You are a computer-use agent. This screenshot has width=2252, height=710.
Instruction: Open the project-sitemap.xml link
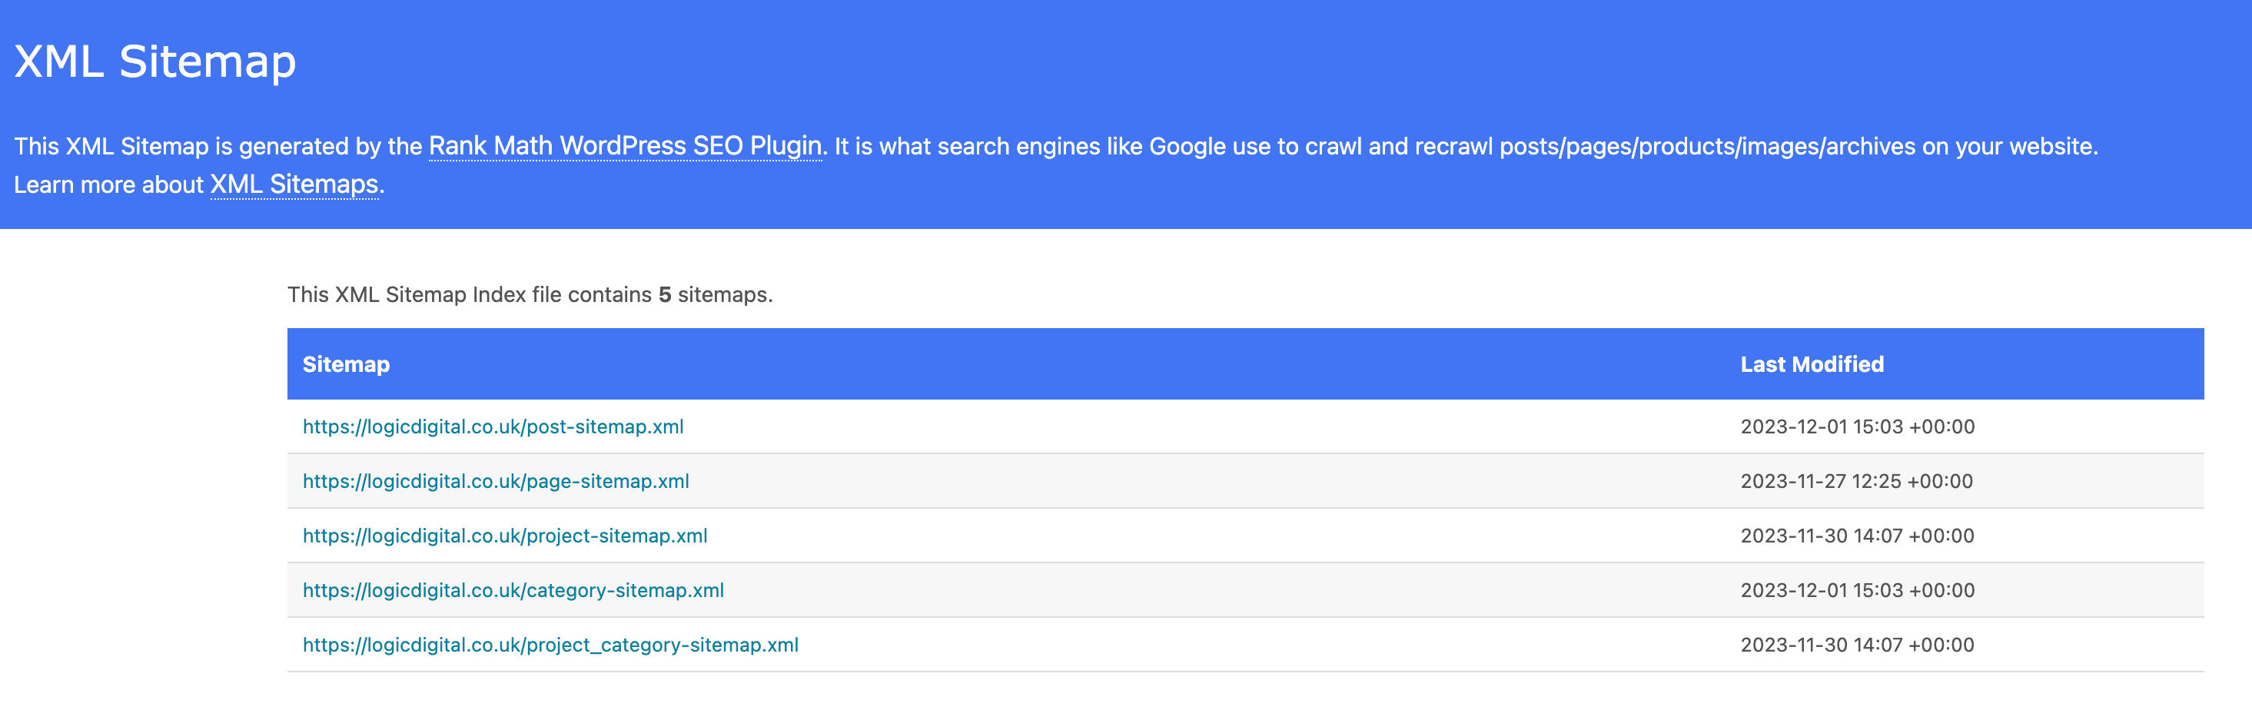coord(505,536)
